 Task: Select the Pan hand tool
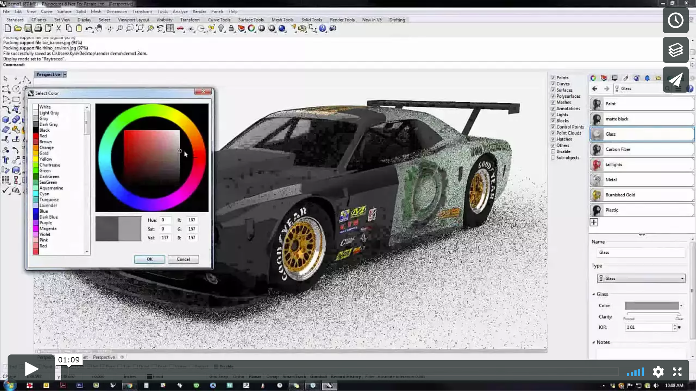pos(99,28)
